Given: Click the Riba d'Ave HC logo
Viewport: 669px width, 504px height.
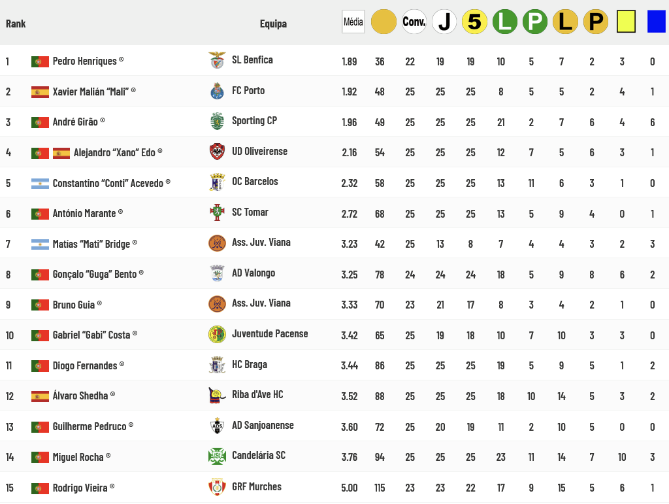Looking at the screenshot, I should click(217, 395).
